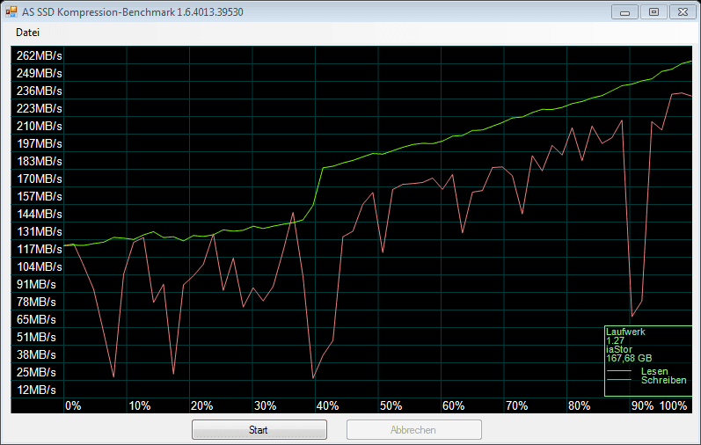Click the pink Schreiben legend line swatch
Viewport: 701px width, 445px height.
click(x=619, y=380)
